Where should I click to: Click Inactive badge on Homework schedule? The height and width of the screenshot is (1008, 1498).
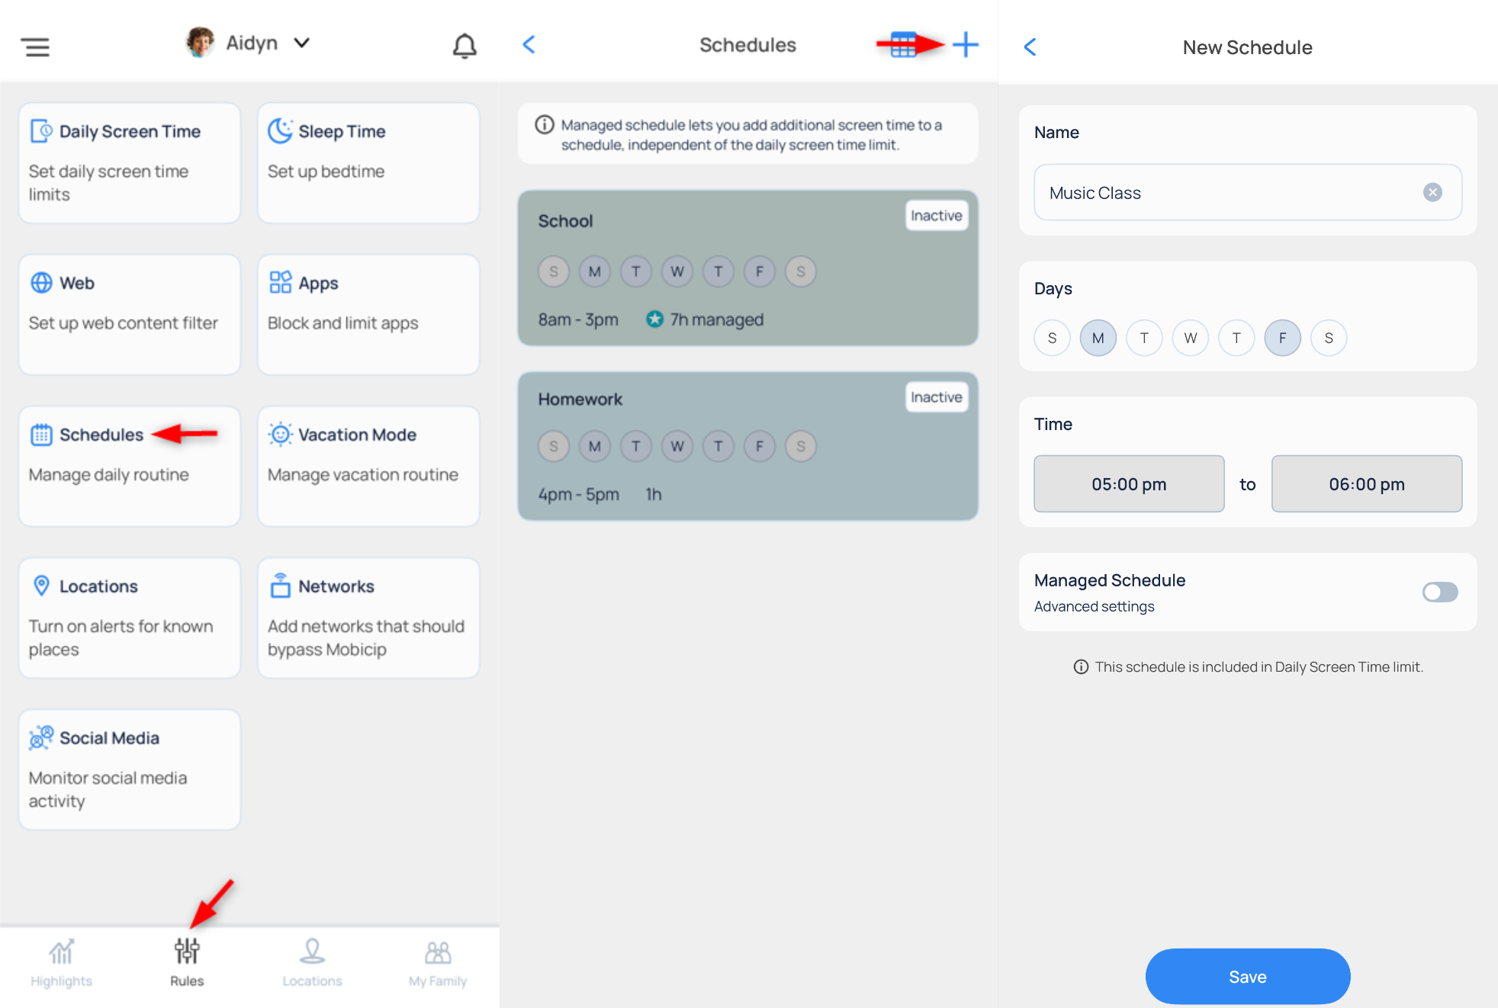937,397
